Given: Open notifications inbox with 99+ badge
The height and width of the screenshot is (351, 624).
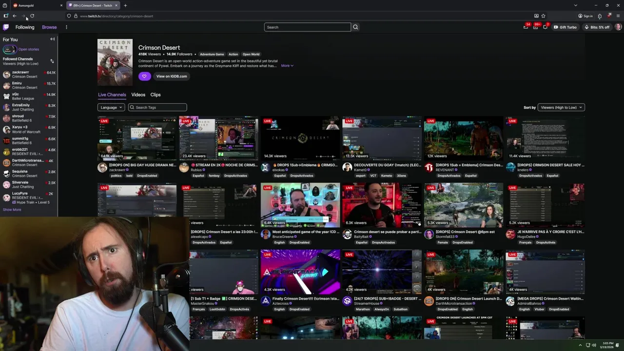Looking at the screenshot, I should coord(536,27).
